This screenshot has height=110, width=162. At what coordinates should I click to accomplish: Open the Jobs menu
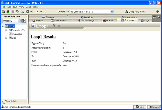[x=28, y=7]
